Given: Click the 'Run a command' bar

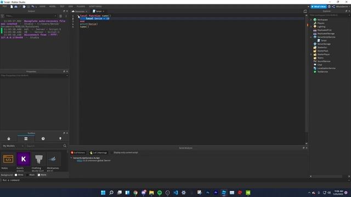Looking at the screenshot, I should 174,180.
